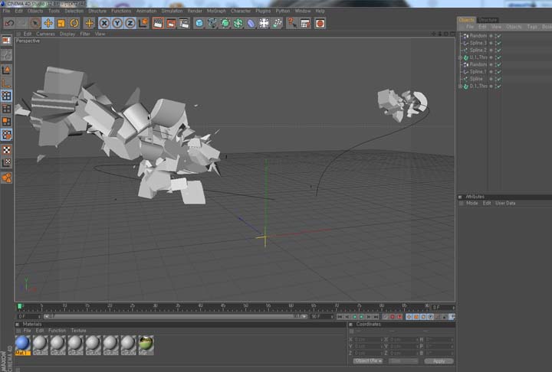The height and width of the screenshot is (372, 552).
Task: Jump to the start of the animation
Action: (340, 317)
